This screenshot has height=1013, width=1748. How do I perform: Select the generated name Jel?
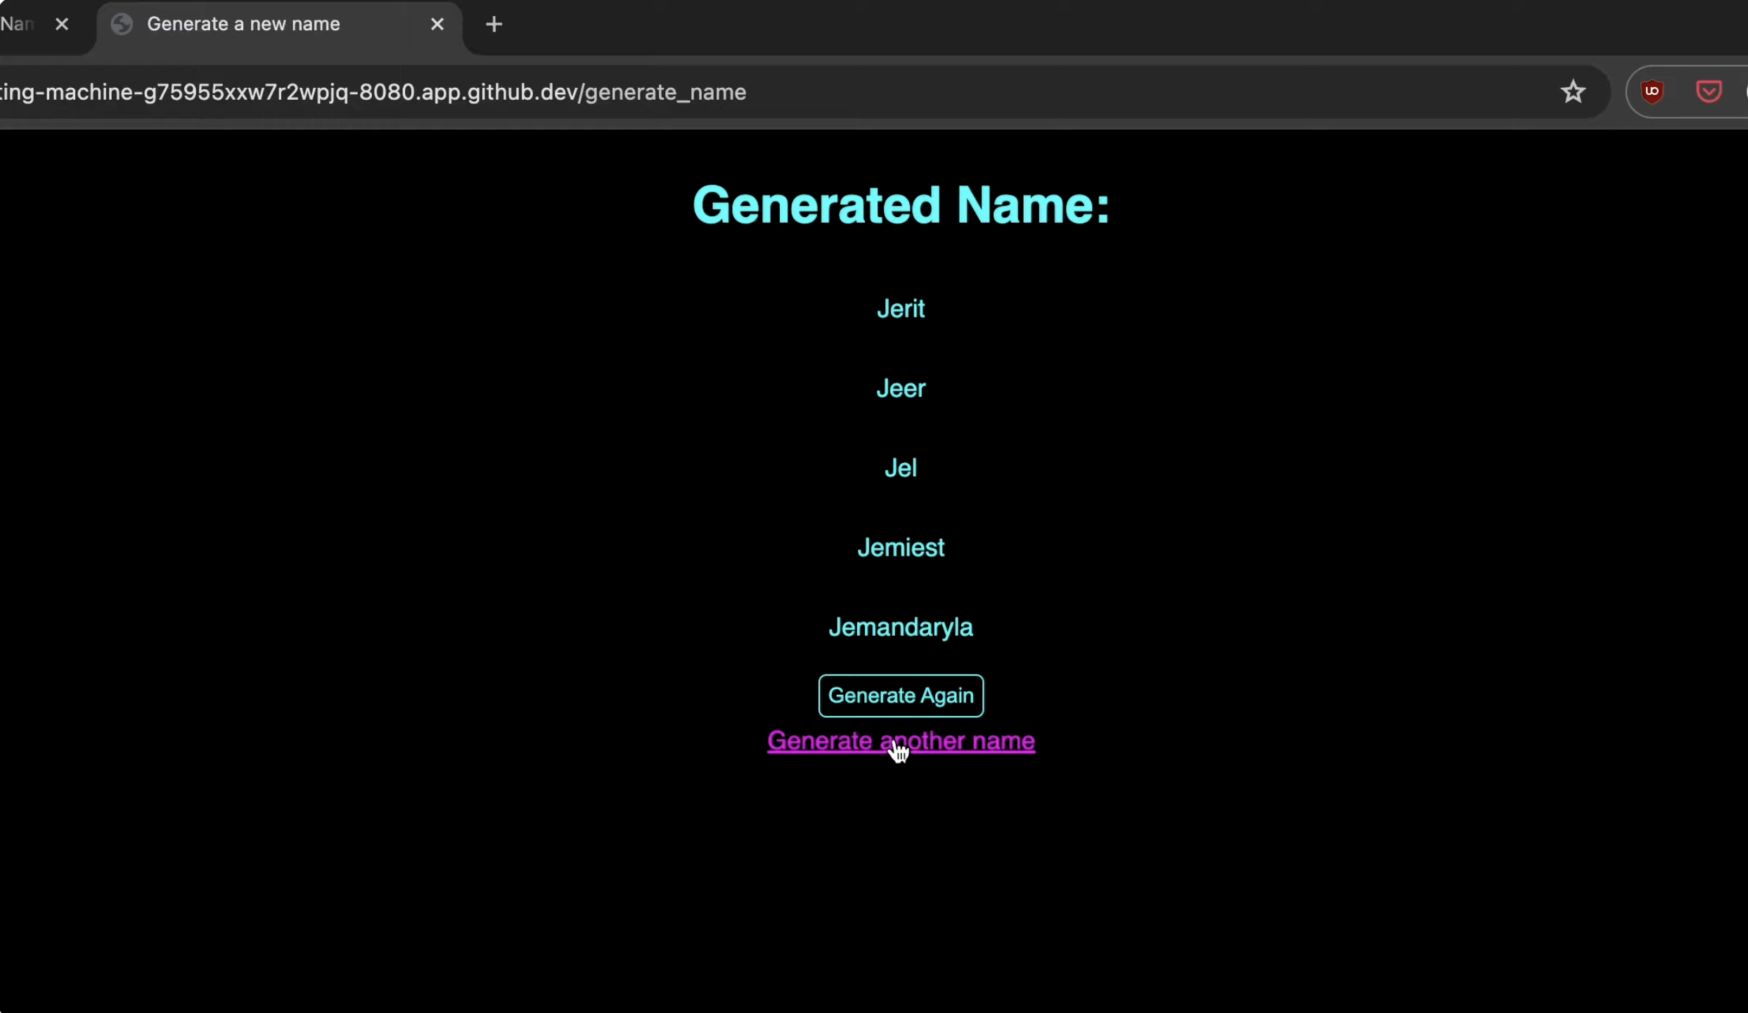pyautogui.click(x=901, y=468)
